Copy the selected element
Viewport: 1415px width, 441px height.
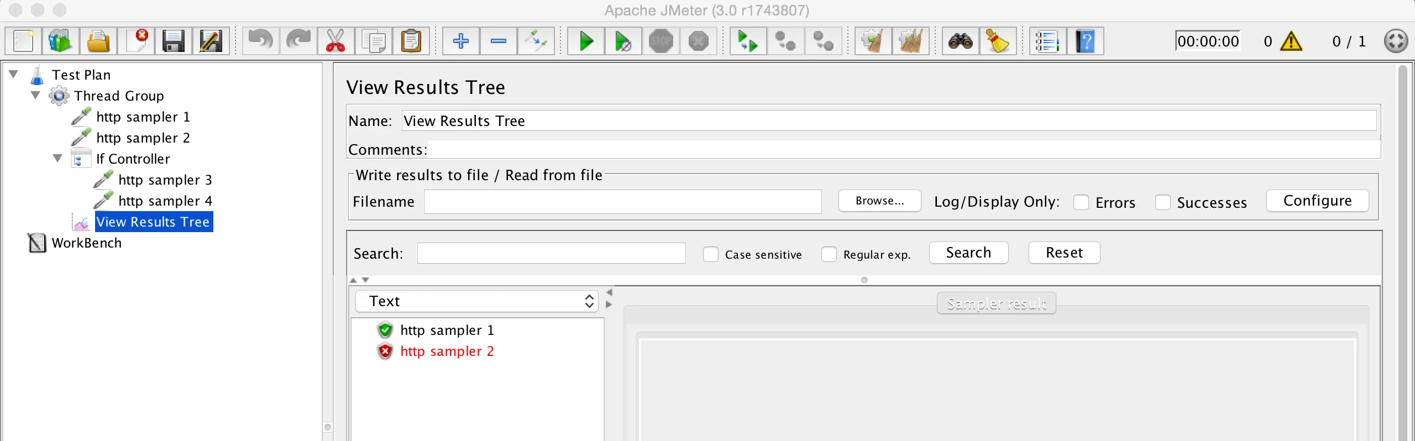tap(374, 41)
